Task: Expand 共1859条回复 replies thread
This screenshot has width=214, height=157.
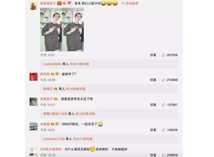Action: tap(76, 89)
